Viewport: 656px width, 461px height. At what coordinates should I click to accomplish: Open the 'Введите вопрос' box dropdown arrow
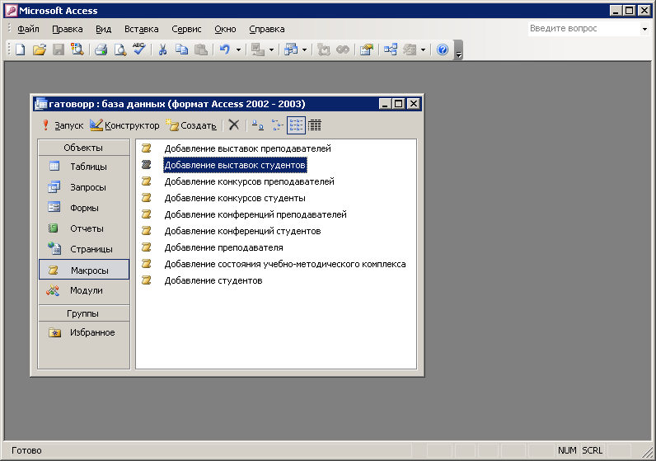click(x=644, y=29)
